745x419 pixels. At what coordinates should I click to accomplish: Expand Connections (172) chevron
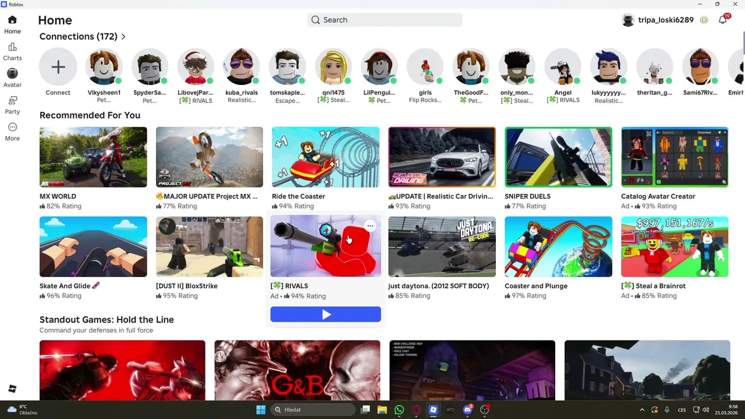[123, 37]
